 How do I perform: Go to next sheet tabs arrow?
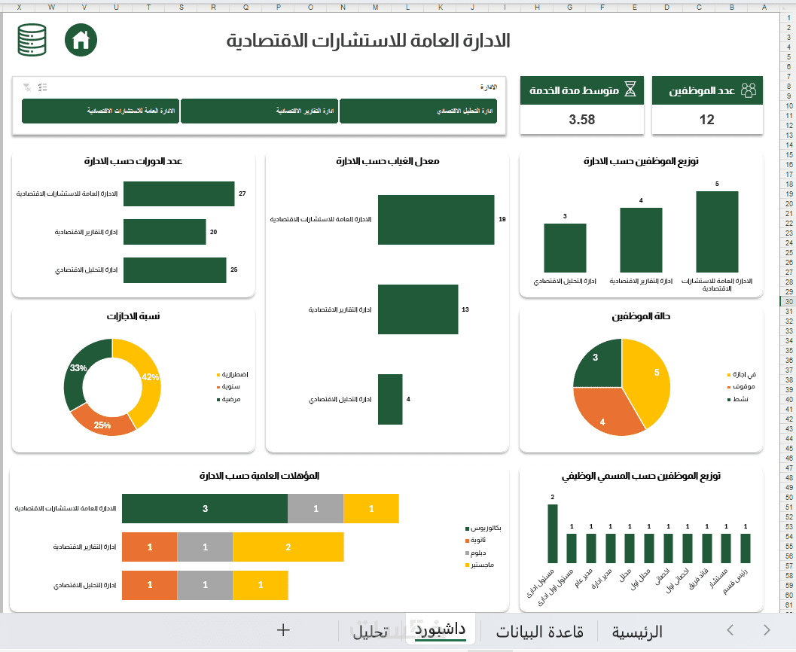pos(767,630)
